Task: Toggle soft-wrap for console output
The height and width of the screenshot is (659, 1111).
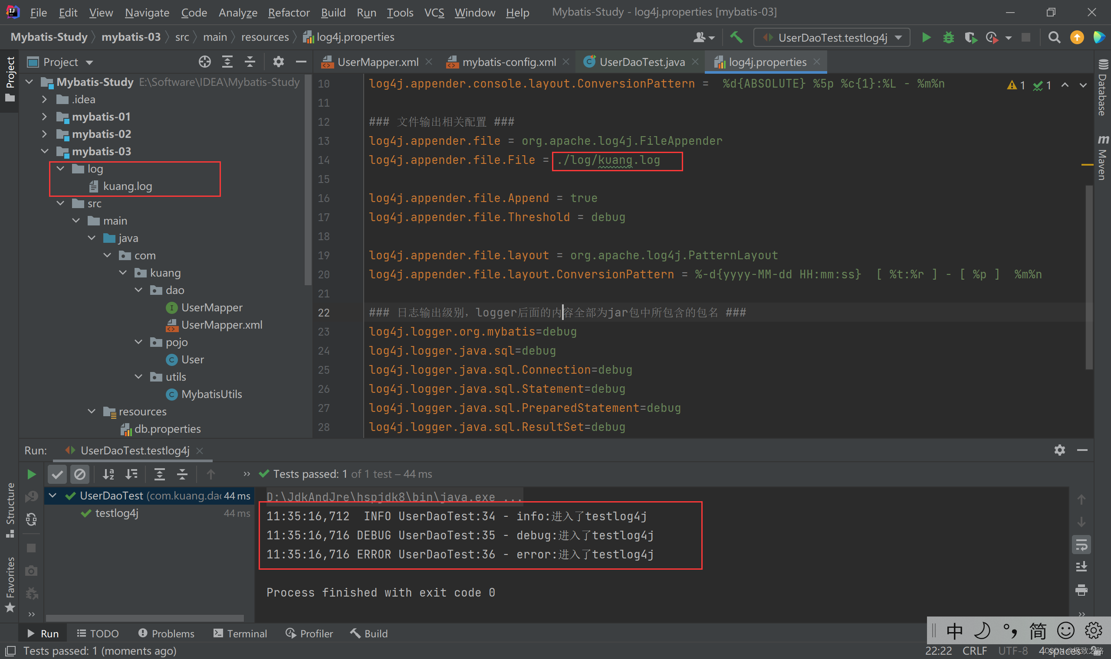Action: pyautogui.click(x=1081, y=545)
